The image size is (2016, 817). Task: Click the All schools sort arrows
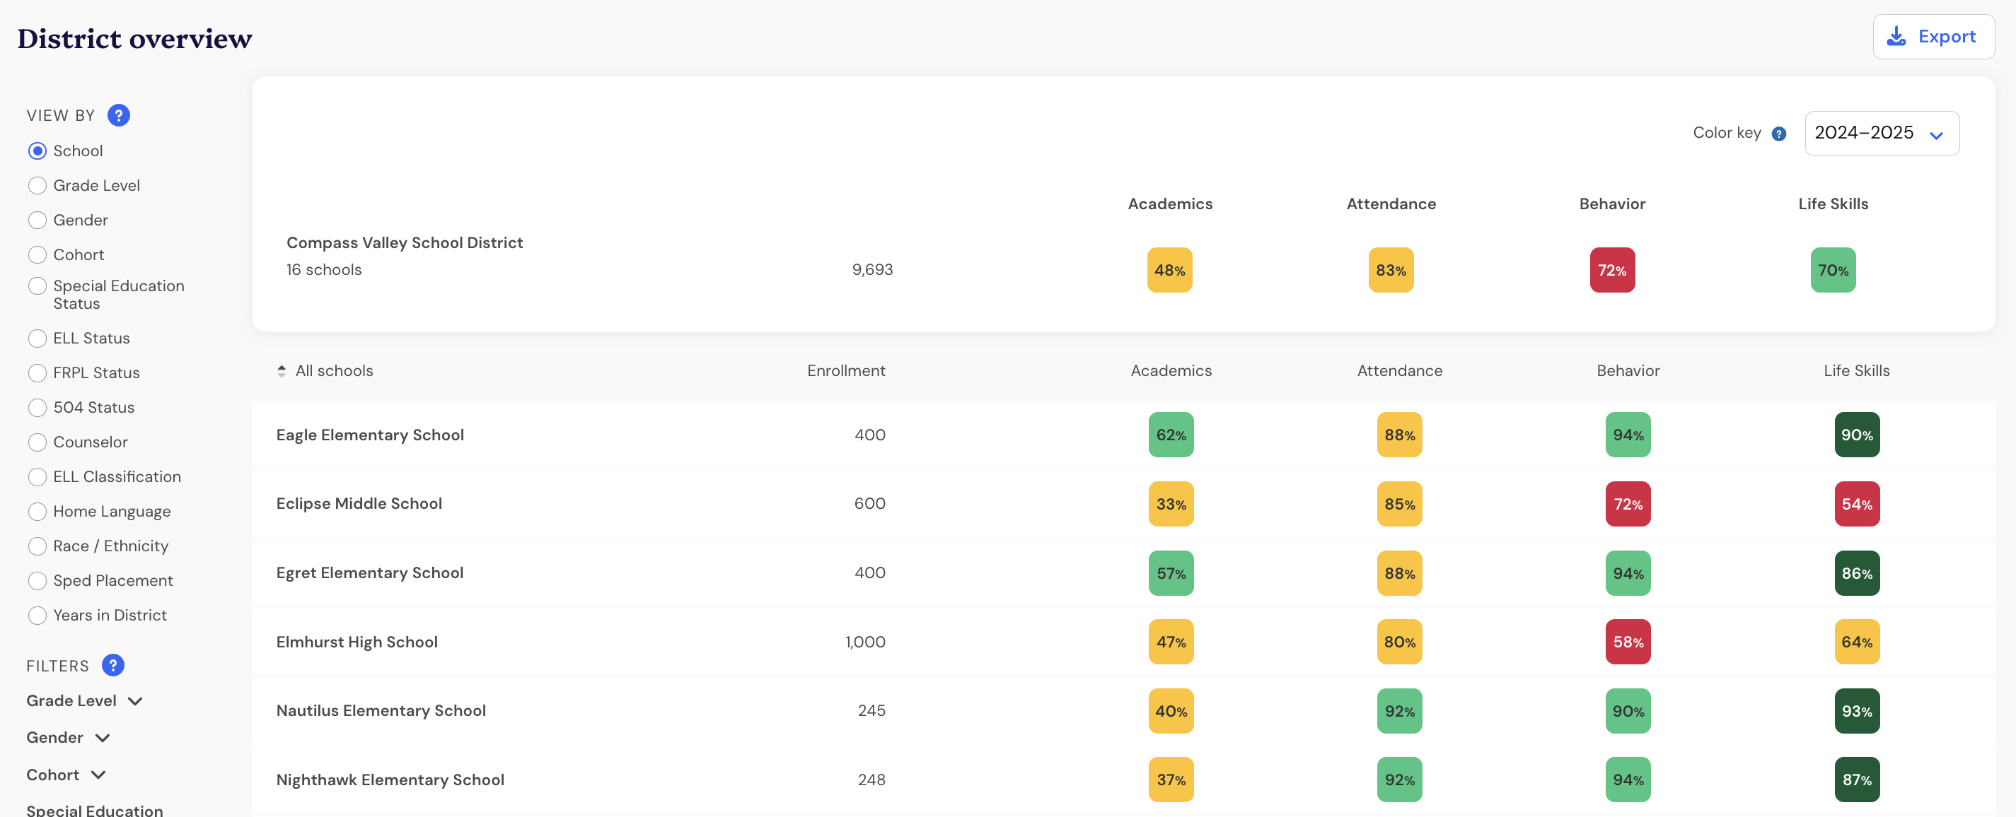pos(281,370)
